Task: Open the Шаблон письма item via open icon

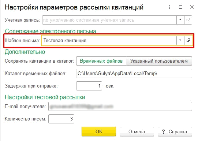Action: pyautogui.click(x=188, y=40)
